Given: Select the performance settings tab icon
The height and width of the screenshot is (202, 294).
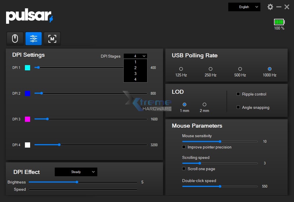Looking at the screenshot, I should tap(34, 38).
